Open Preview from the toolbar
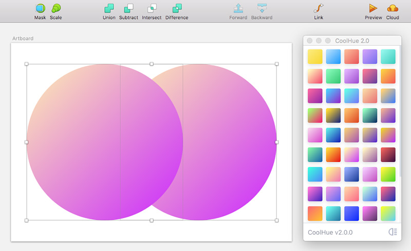The image size is (411, 251). (x=373, y=8)
